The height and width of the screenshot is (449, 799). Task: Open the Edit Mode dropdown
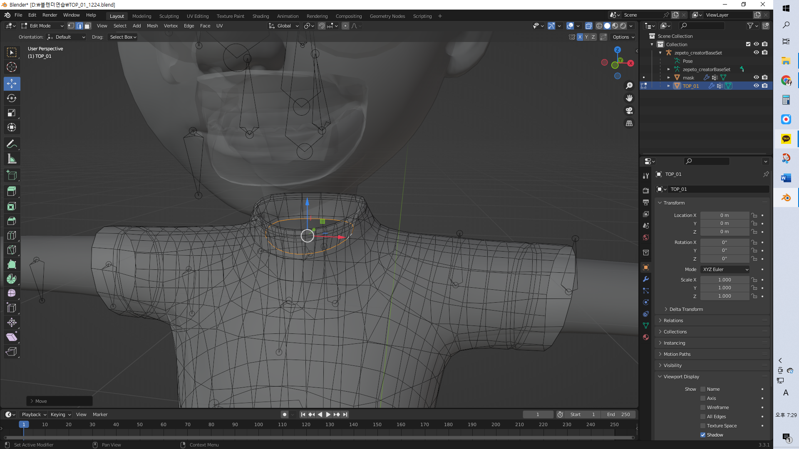click(x=42, y=26)
